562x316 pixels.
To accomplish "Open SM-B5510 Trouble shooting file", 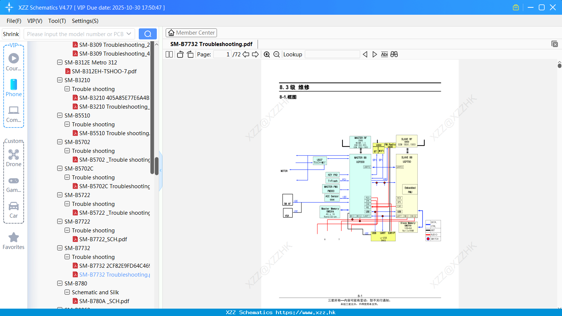I will (x=114, y=133).
